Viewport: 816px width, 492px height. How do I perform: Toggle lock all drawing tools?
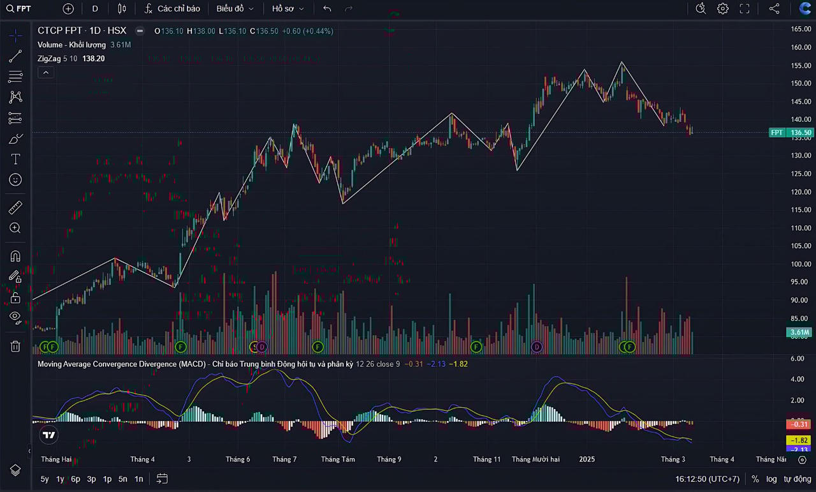(x=15, y=297)
